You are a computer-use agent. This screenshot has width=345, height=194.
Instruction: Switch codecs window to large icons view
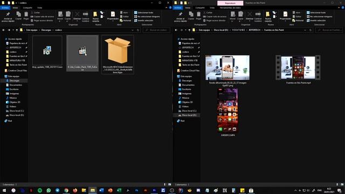(170, 184)
